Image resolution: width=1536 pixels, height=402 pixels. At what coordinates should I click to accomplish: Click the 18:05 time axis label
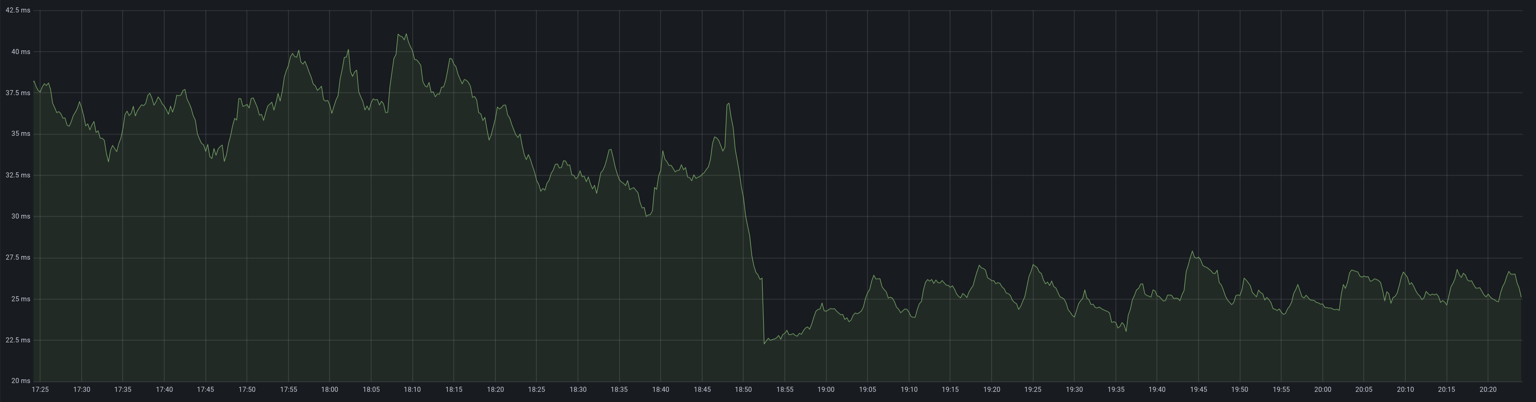[x=371, y=390]
